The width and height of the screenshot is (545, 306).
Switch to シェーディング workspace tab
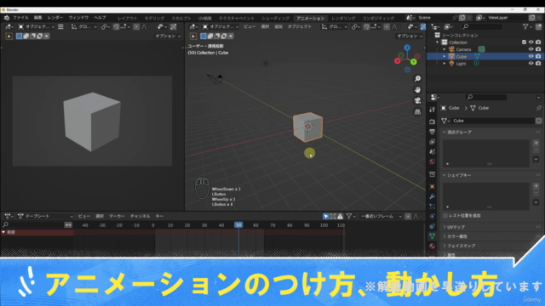click(275, 18)
